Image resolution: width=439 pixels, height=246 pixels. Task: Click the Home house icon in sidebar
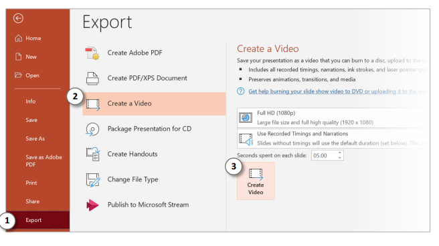pyautogui.click(x=19, y=38)
